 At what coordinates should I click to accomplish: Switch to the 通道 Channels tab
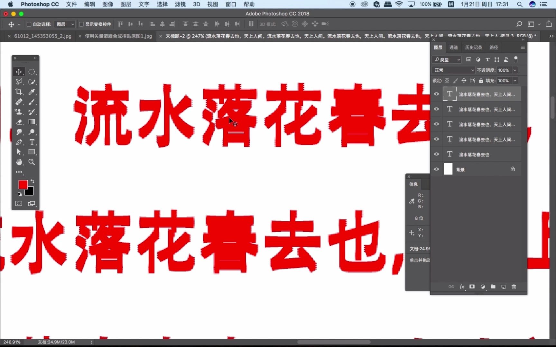pos(453,47)
